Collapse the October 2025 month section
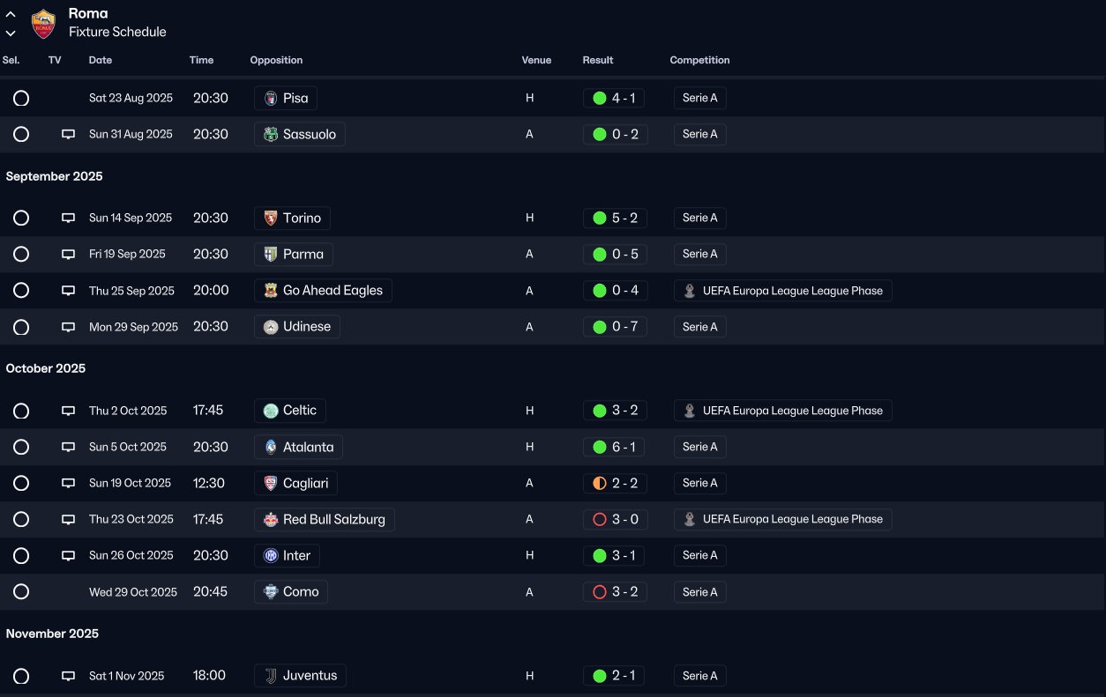Screen dimensions: 1106x697 (x=46, y=368)
